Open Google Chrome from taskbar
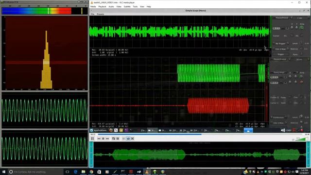Viewport: 311px width, 175px height. 91,172
